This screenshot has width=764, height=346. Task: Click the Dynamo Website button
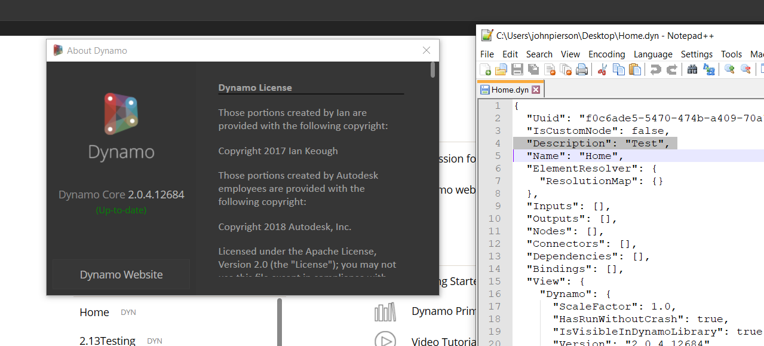click(x=121, y=274)
